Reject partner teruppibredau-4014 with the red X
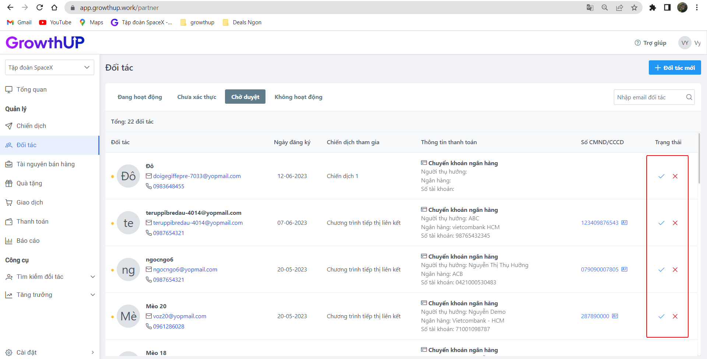The width and height of the screenshot is (707, 359). pyautogui.click(x=675, y=223)
